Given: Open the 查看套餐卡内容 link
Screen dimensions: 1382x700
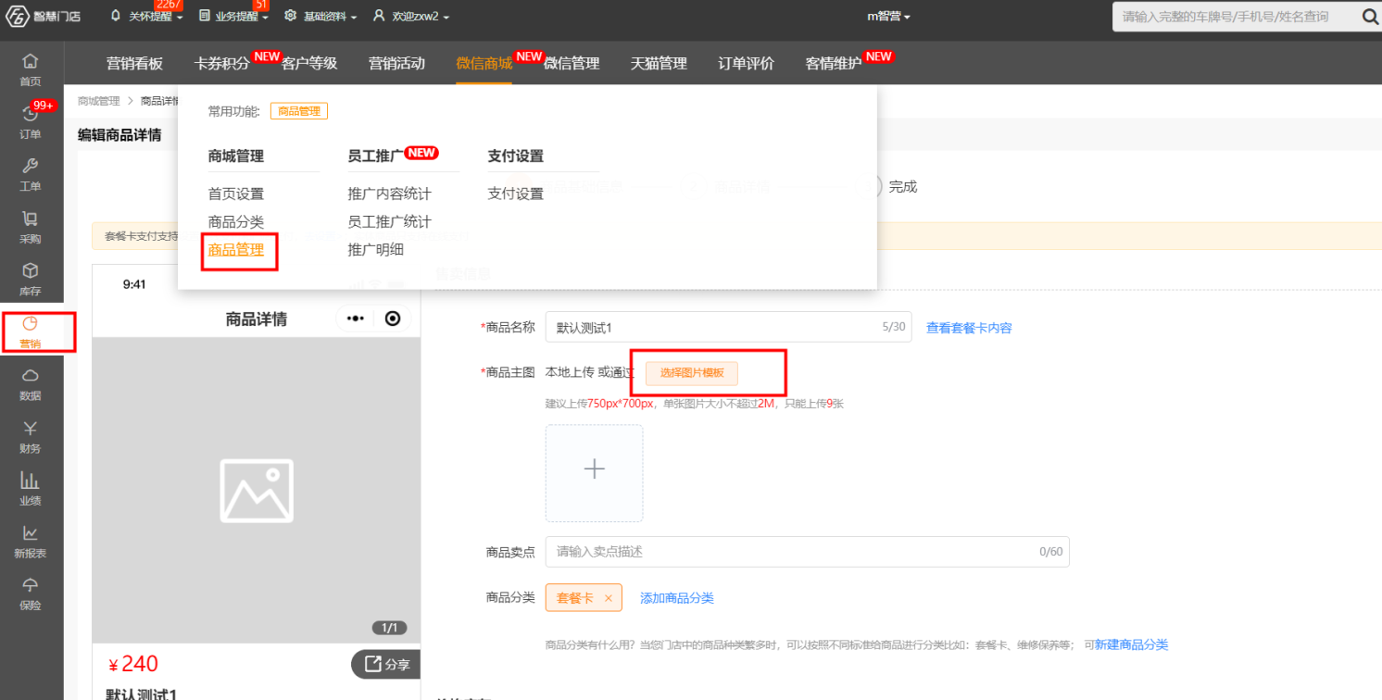Looking at the screenshot, I should (969, 328).
